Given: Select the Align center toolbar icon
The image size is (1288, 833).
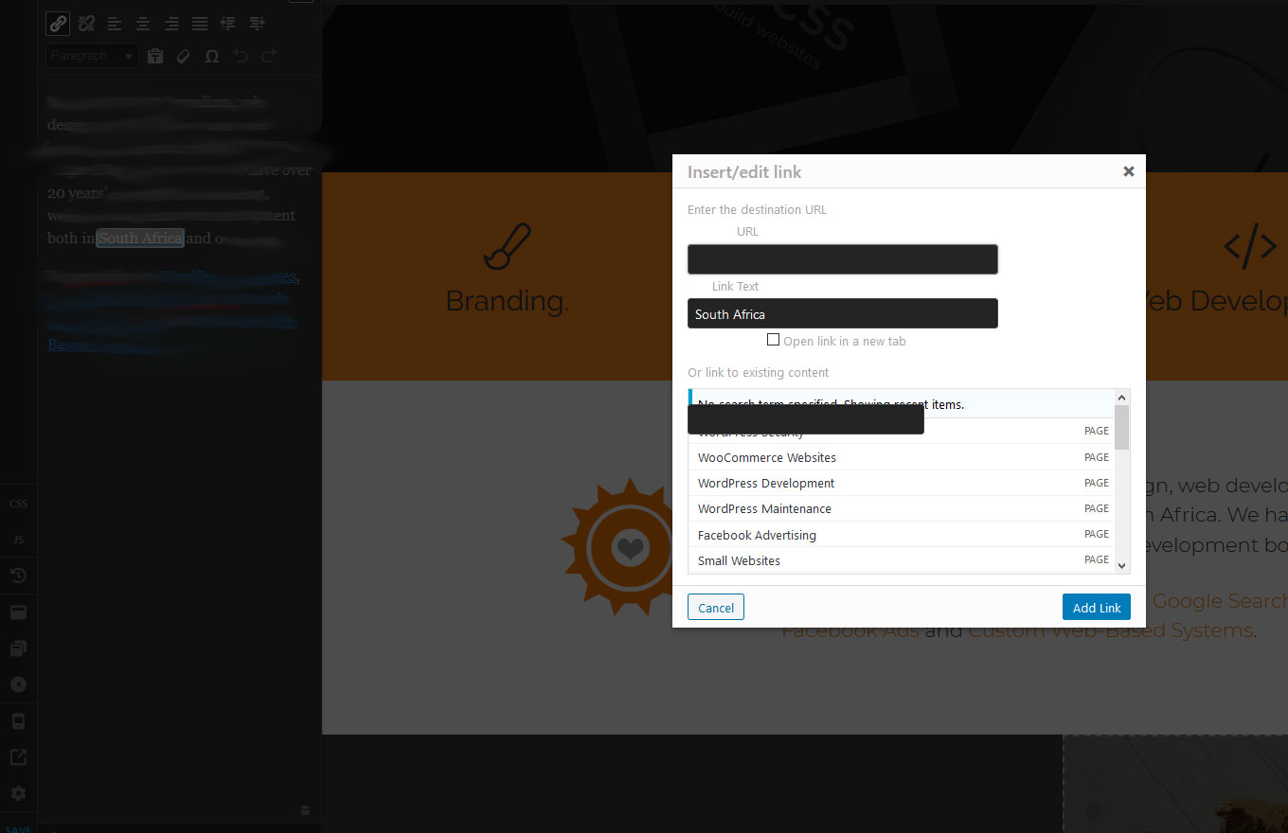Looking at the screenshot, I should (x=142, y=24).
